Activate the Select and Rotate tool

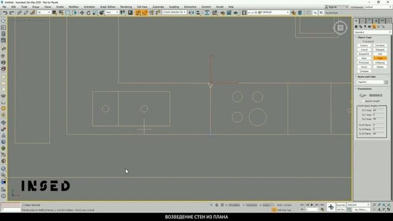tap(88, 12)
